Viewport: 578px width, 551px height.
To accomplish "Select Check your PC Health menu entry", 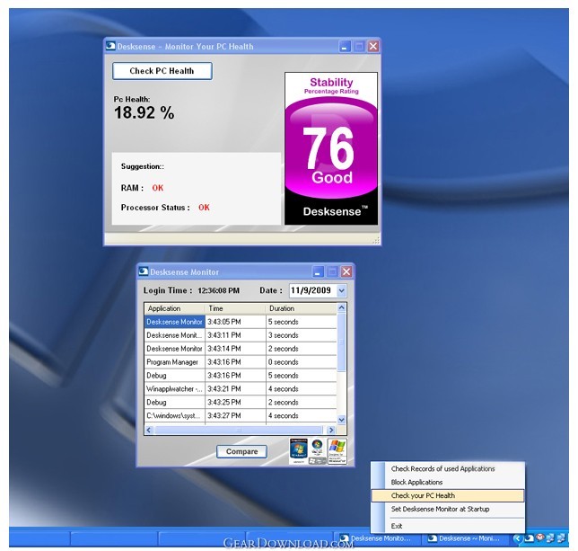I will coord(448,495).
